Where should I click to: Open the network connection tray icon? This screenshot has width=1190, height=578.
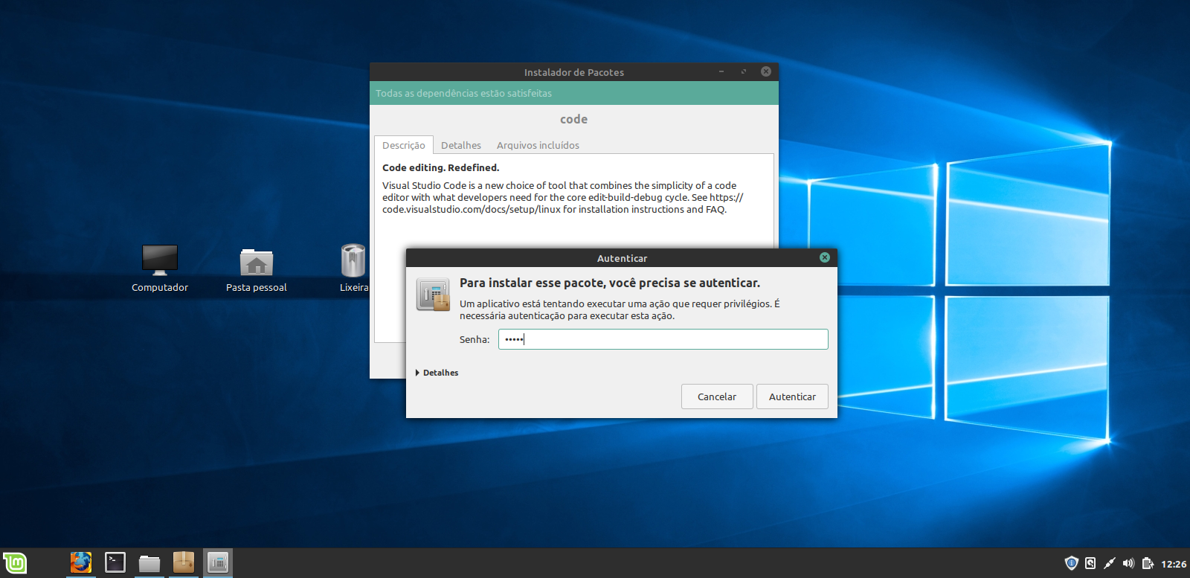pos(1110,563)
